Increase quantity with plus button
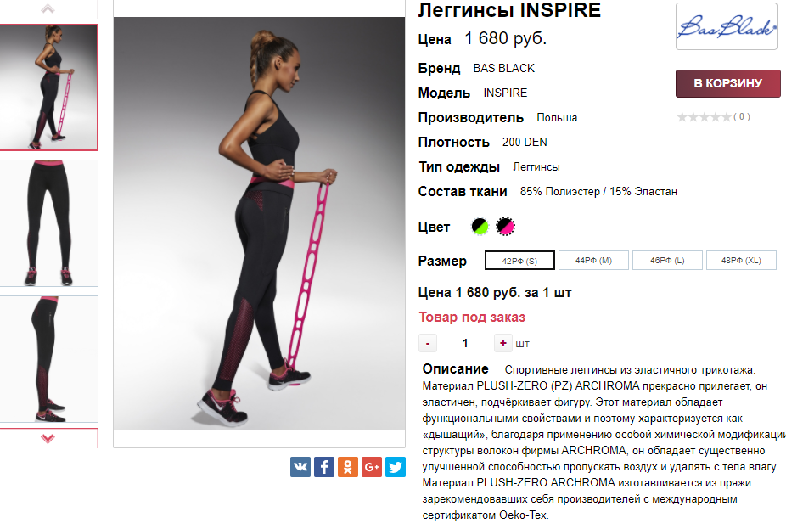786x523 pixels. pos(502,343)
